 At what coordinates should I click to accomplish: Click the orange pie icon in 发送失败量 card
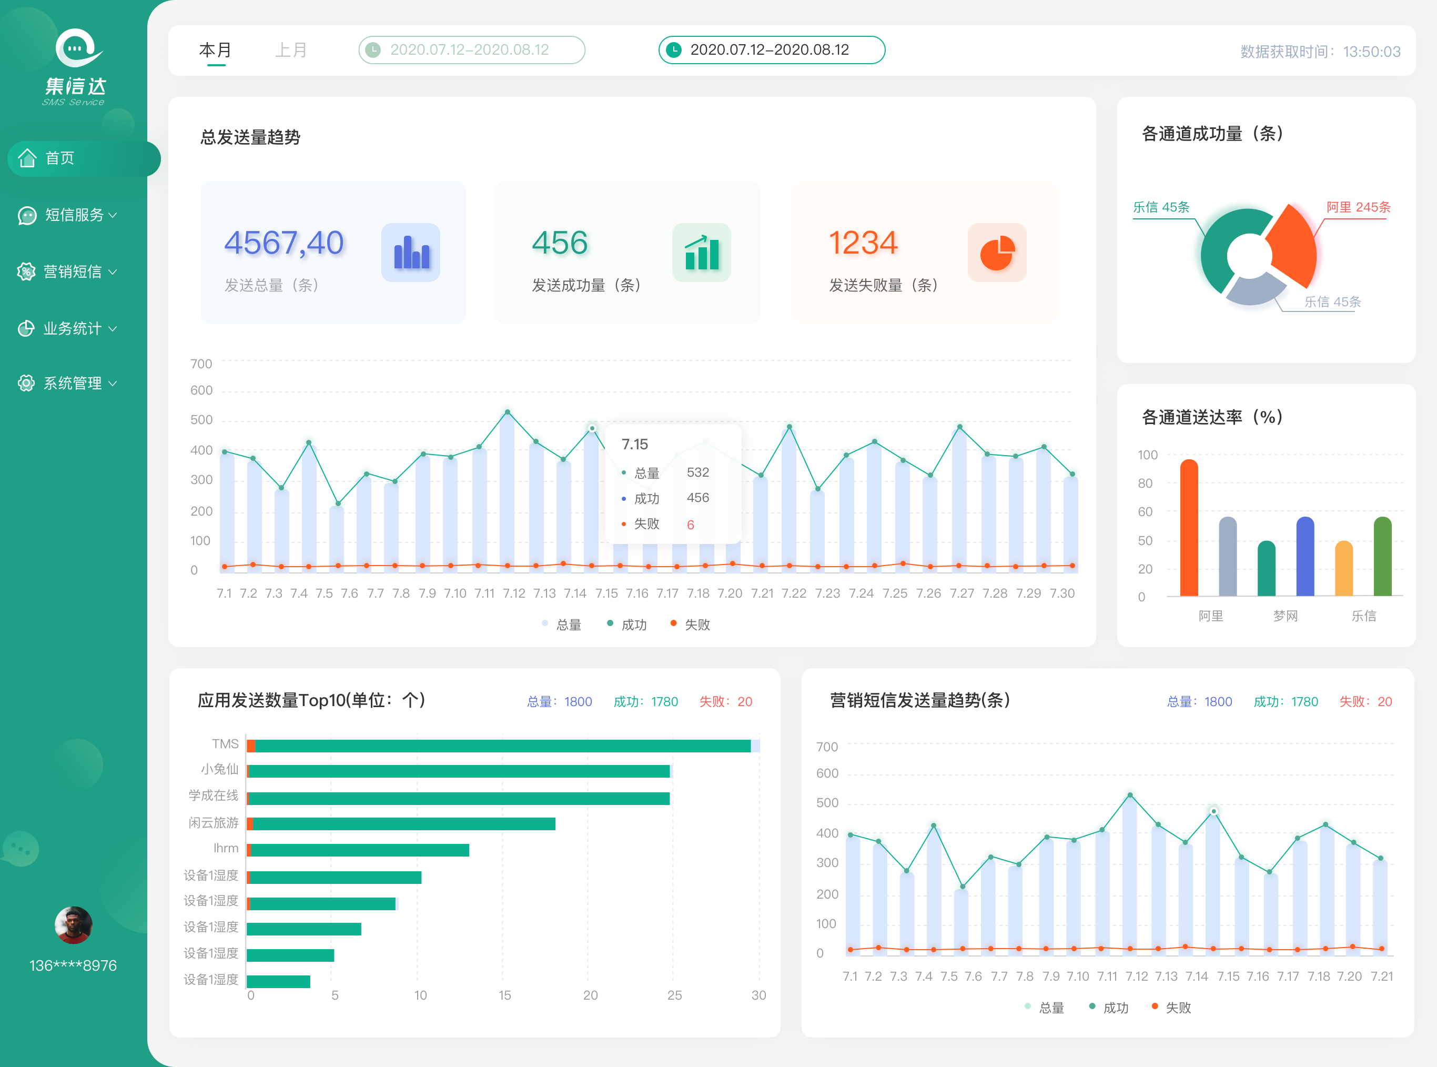click(x=997, y=253)
